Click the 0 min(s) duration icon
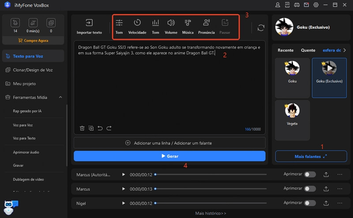This screenshot has width=353, height=218. point(33,23)
